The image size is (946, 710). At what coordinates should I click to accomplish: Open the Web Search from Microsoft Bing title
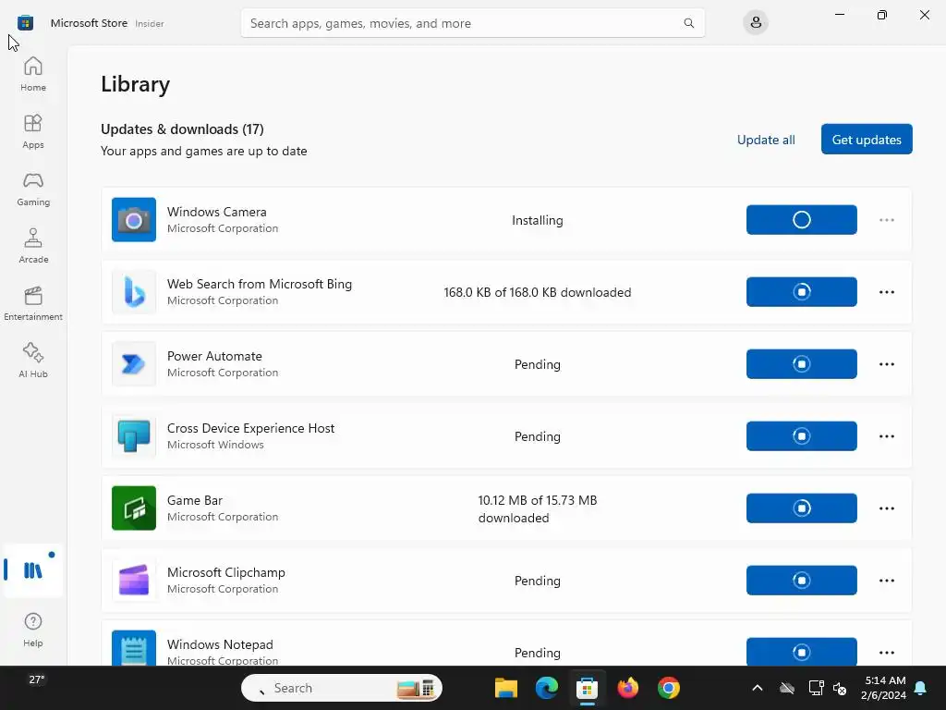[x=260, y=284]
